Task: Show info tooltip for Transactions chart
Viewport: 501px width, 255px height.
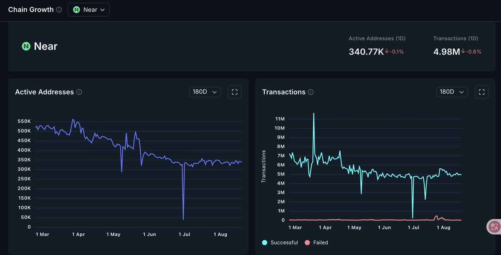Action: (311, 92)
